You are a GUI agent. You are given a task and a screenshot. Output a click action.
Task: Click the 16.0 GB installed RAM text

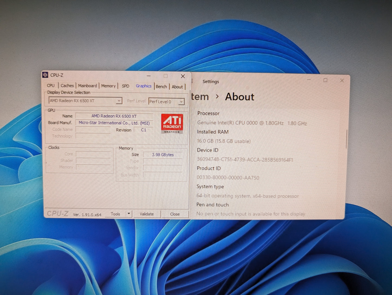(224, 141)
